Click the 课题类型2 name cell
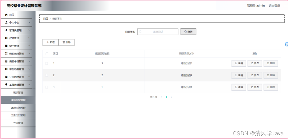 pos(187,75)
